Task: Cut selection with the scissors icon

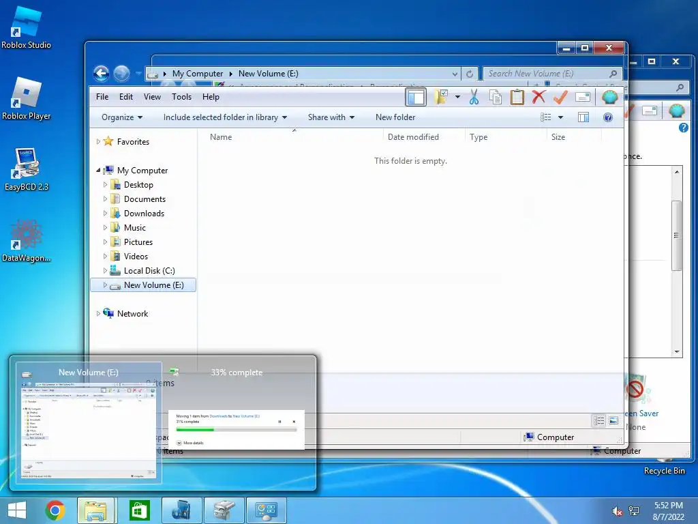Action: tap(474, 97)
